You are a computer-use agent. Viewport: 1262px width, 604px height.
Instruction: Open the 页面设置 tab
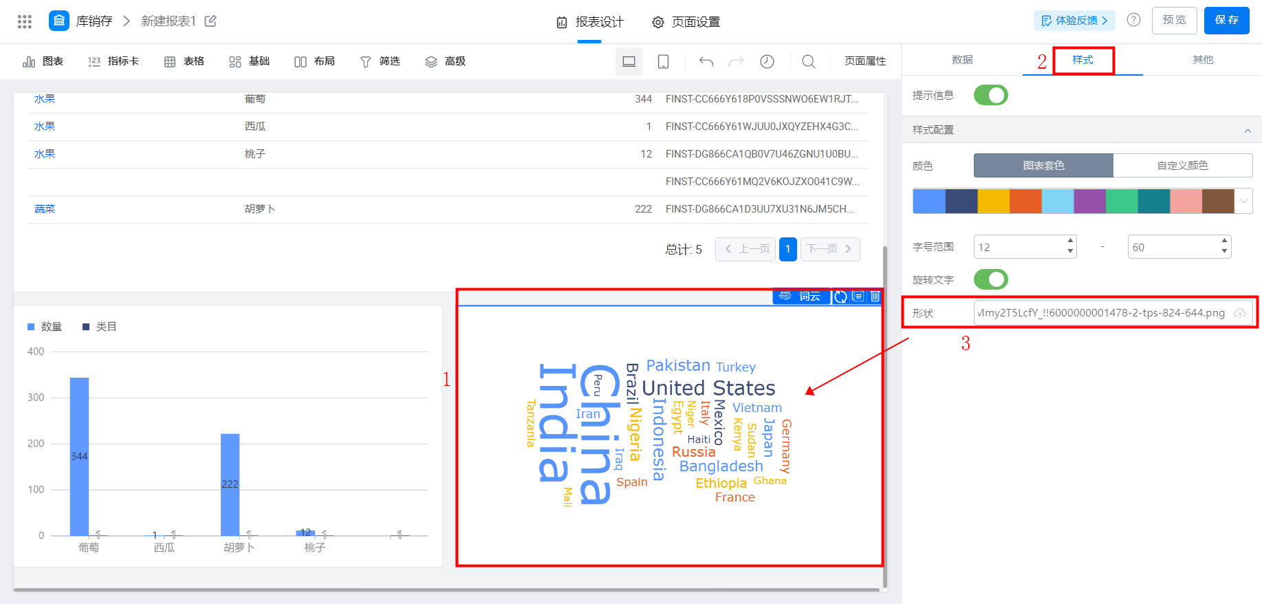click(686, 22)
